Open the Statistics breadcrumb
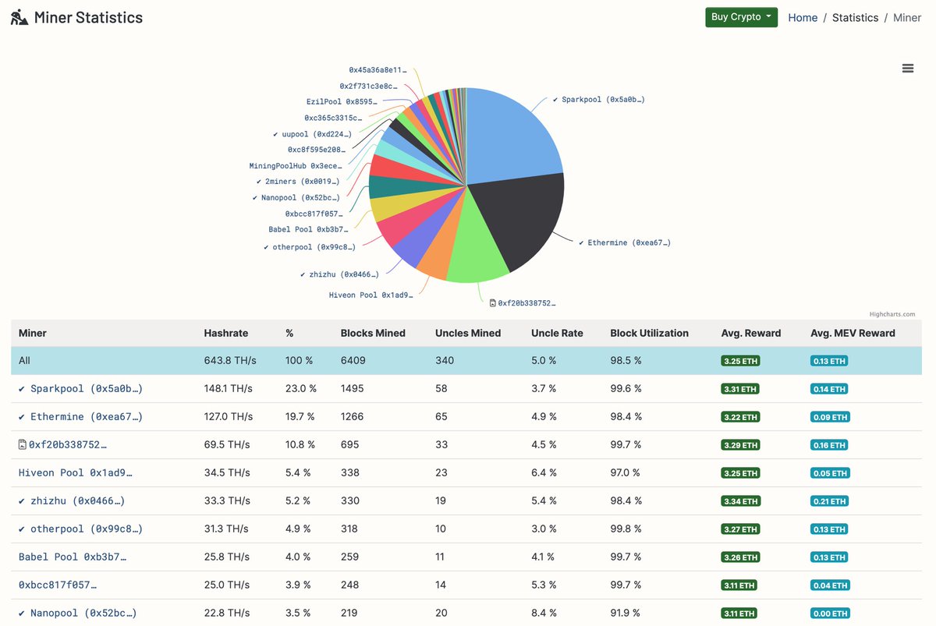 coord(855,17)
